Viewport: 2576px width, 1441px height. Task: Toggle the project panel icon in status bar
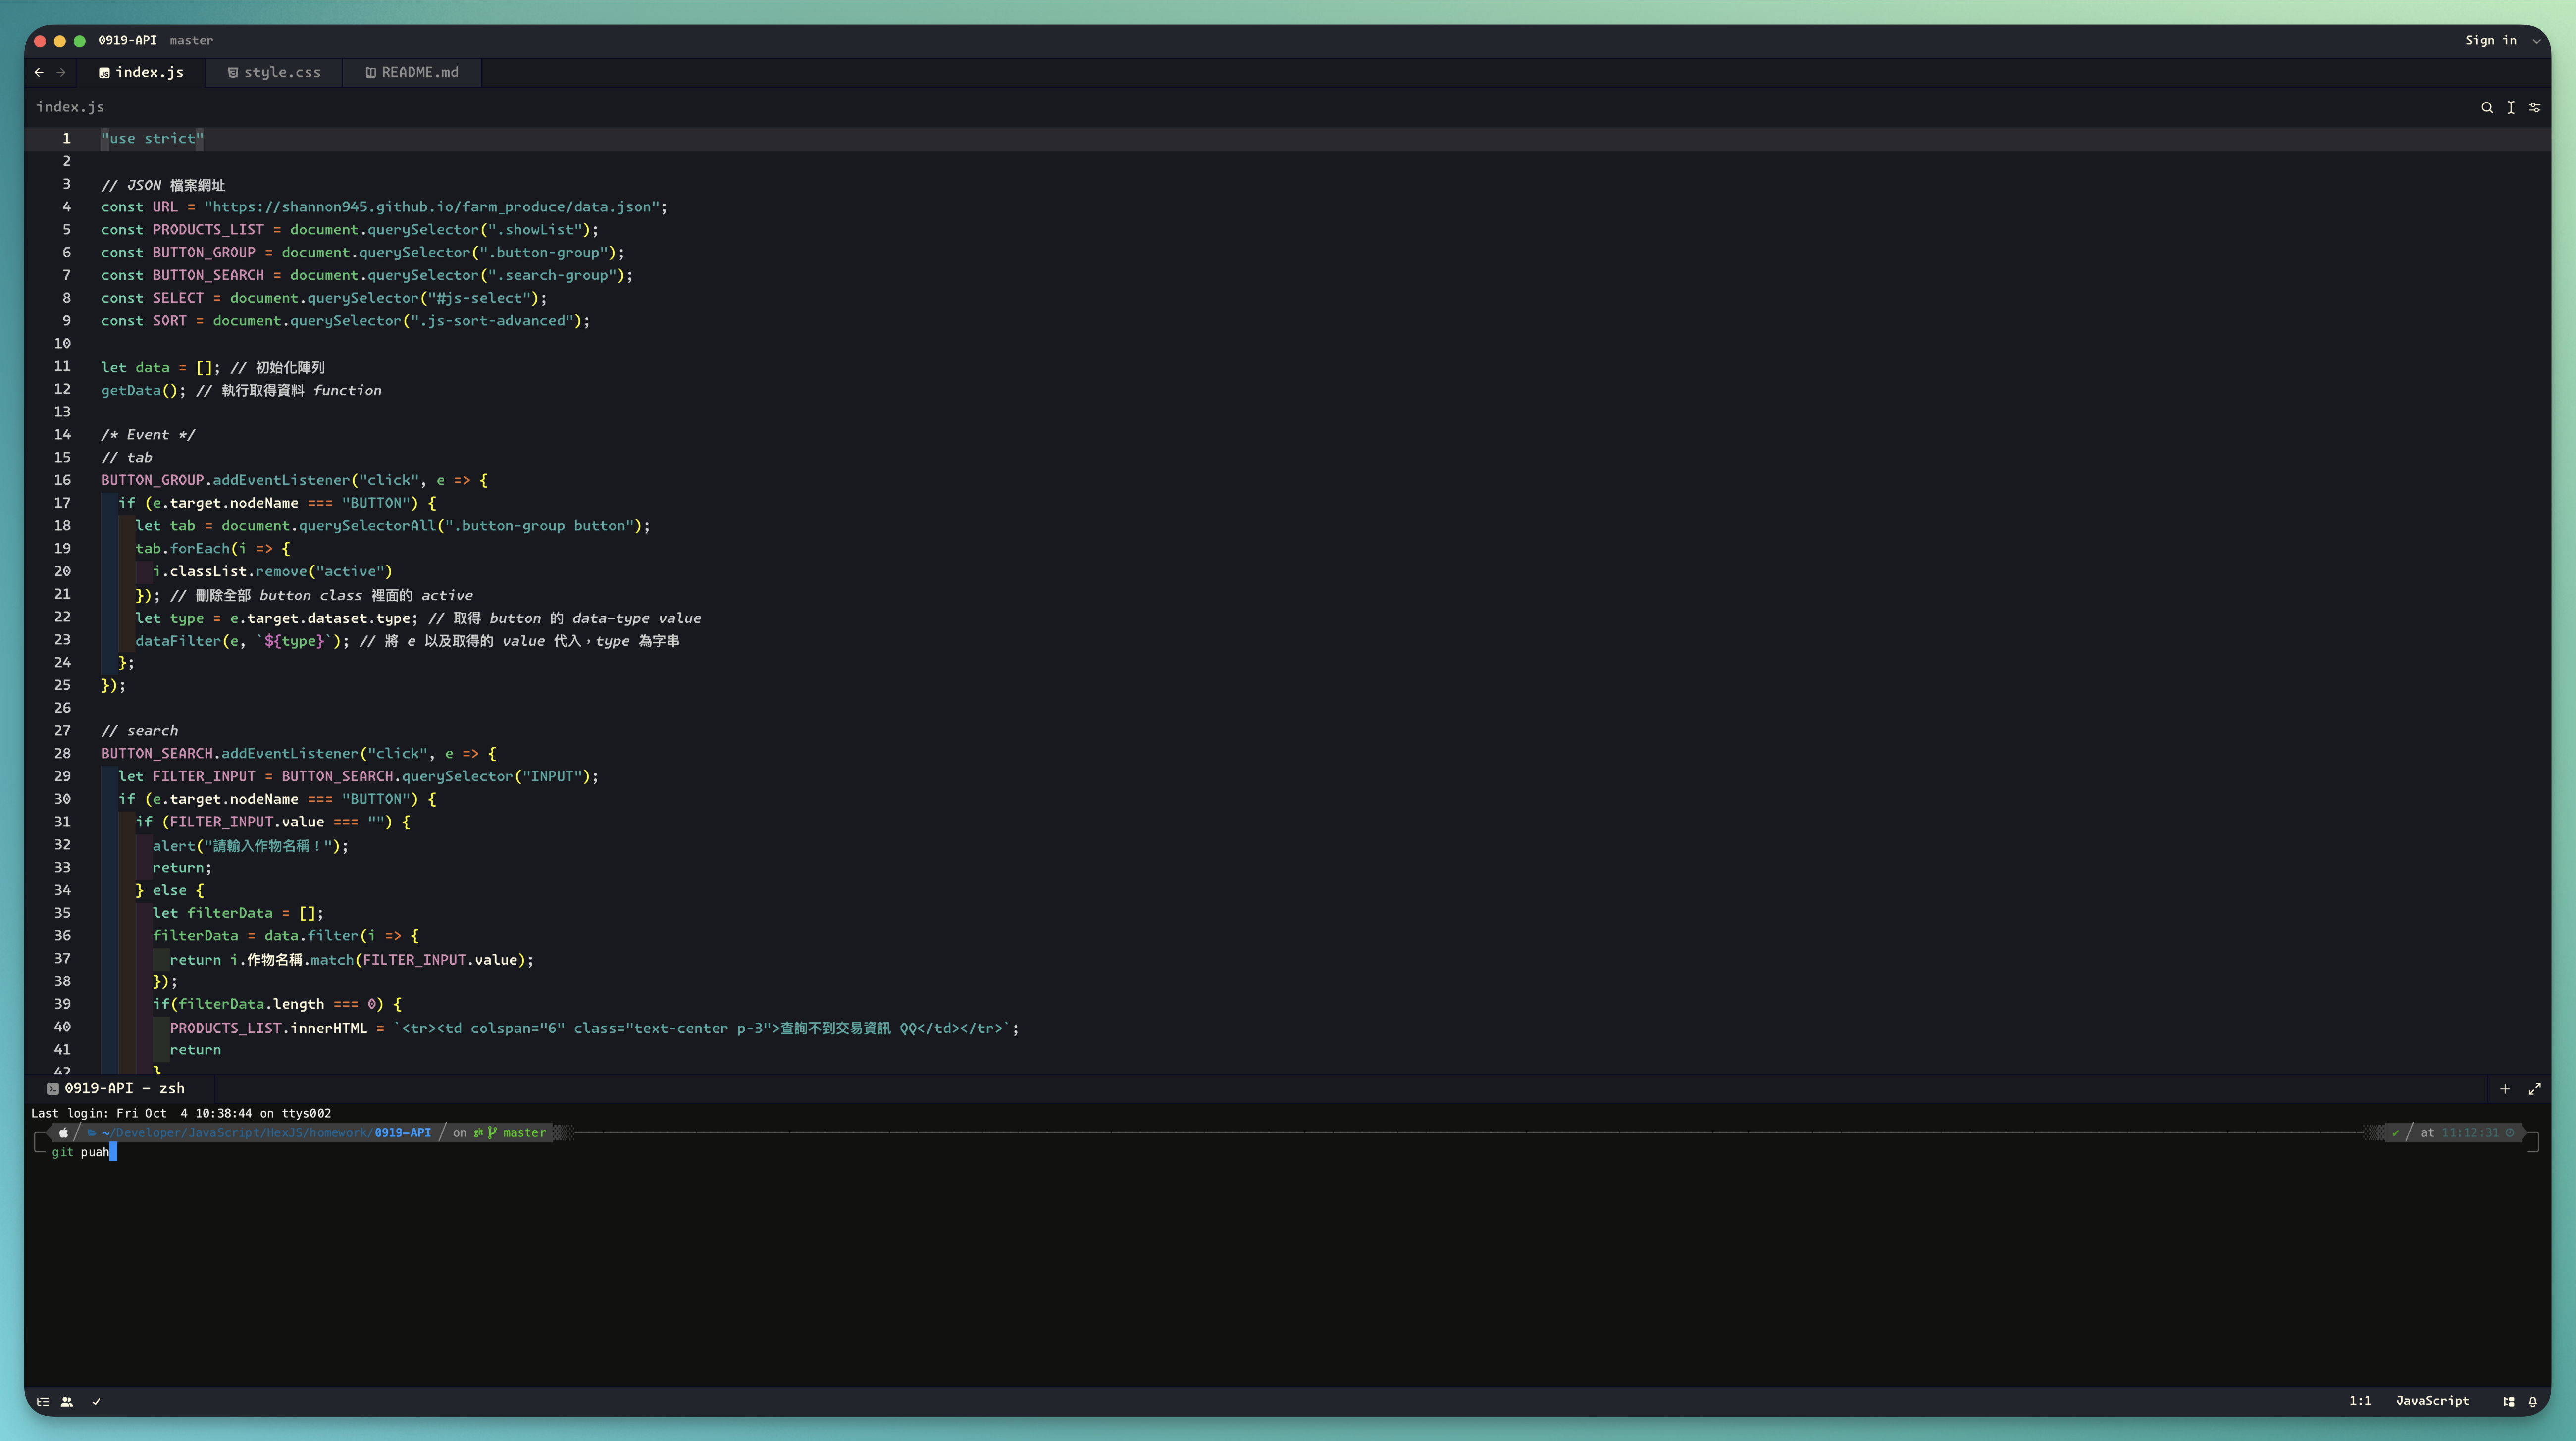tap(43, 1402)
